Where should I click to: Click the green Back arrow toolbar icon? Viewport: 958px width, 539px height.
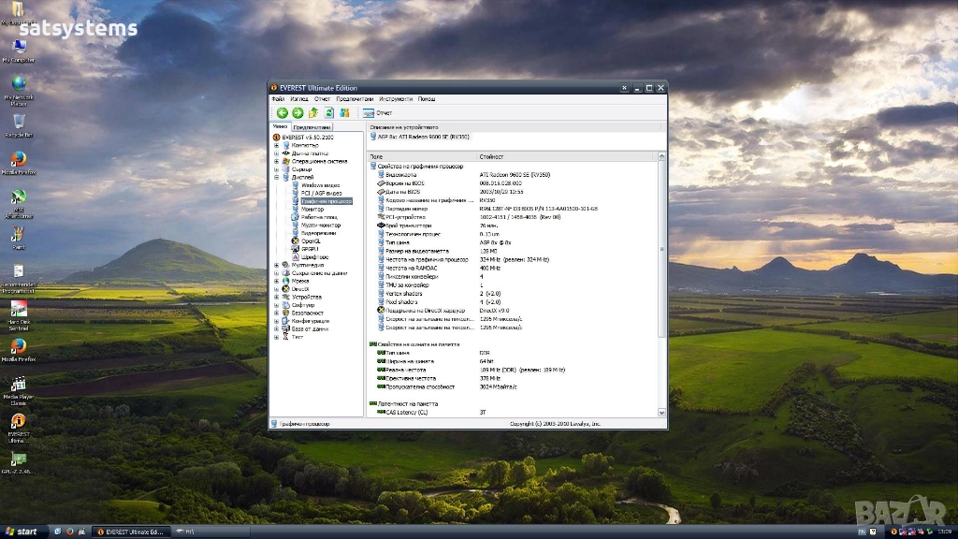coord(283,113)
